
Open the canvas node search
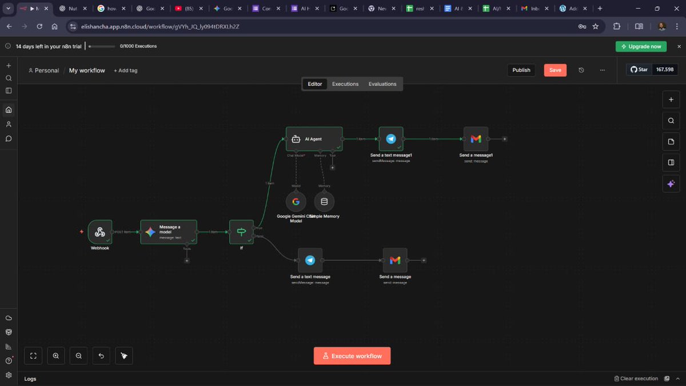point(671,121)
